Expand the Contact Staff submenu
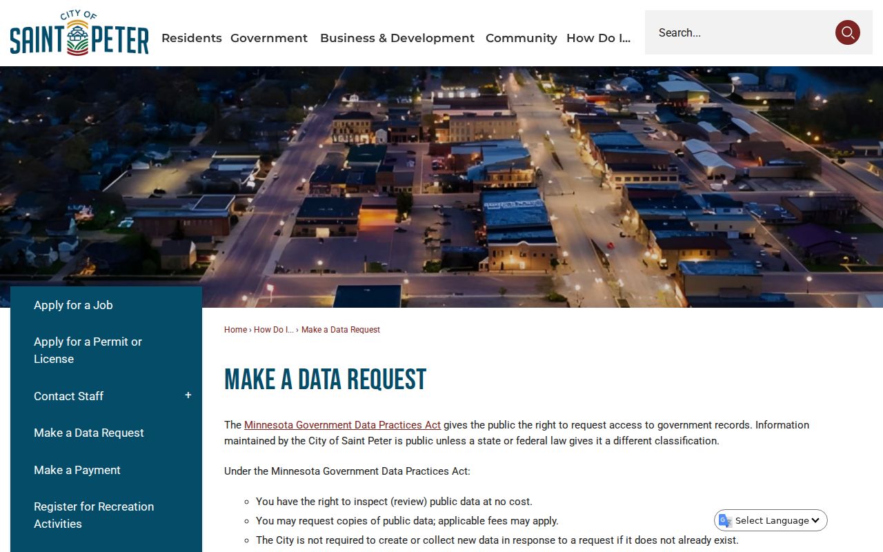883x552 pixels. 188,395
